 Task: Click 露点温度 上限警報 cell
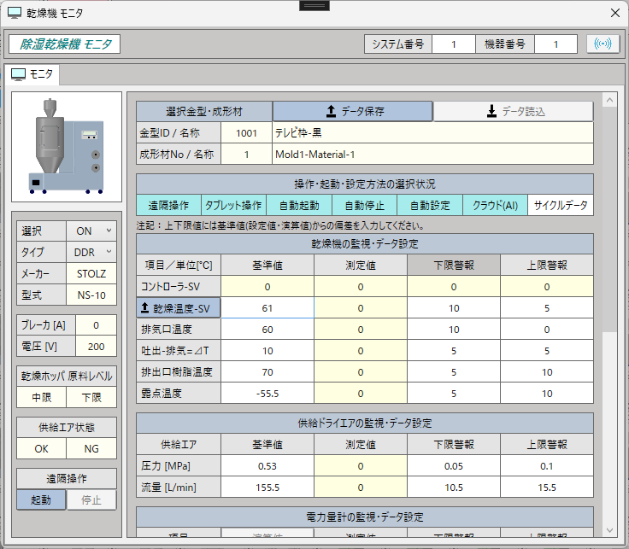pos(547,394)
